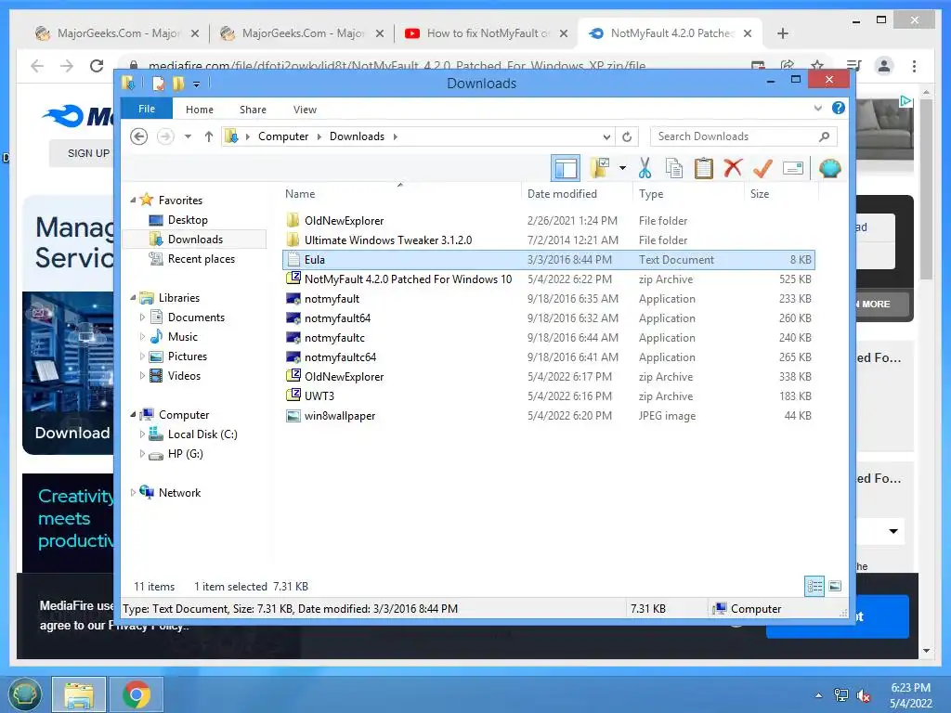Switch to the View ribbon tab
This screenshot has height=713, width=951.
click(305, 110)
